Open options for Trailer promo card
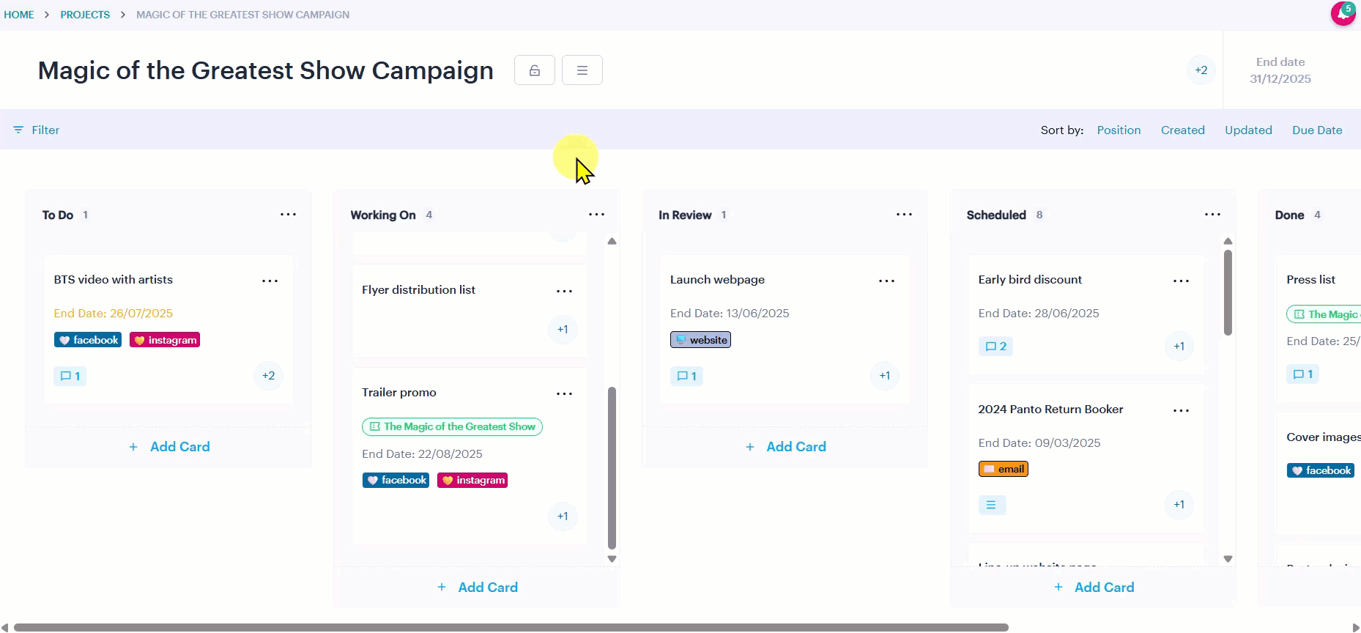Viewport: 1361px width, 633px height. (564, 393)
